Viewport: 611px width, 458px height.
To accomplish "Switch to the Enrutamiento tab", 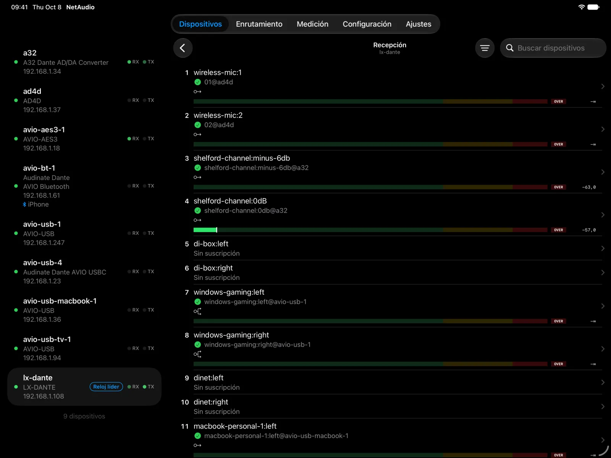I will coord(259,24).
